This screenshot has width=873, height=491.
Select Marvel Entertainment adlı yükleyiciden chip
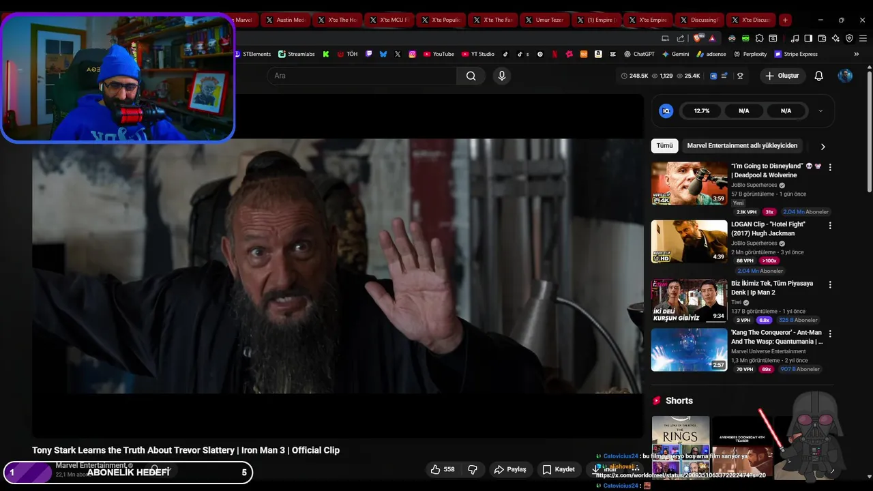point(742,146)
